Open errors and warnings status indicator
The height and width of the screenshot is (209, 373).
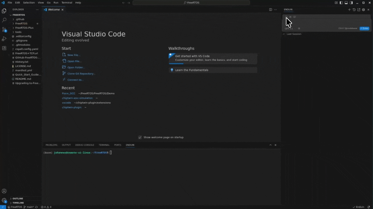(46, 207)
